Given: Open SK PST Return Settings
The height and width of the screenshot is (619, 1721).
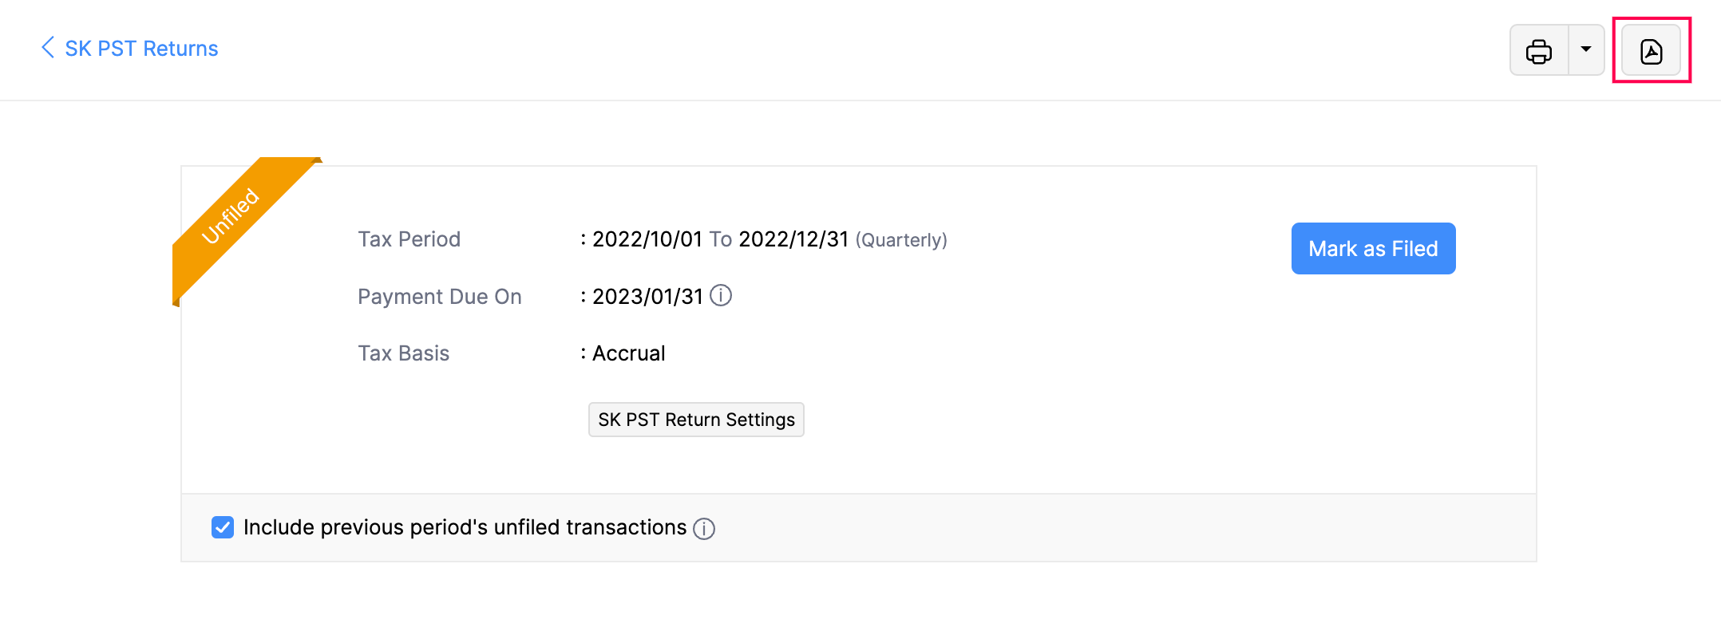Looking at the screenshot, I should coord(695,420).
